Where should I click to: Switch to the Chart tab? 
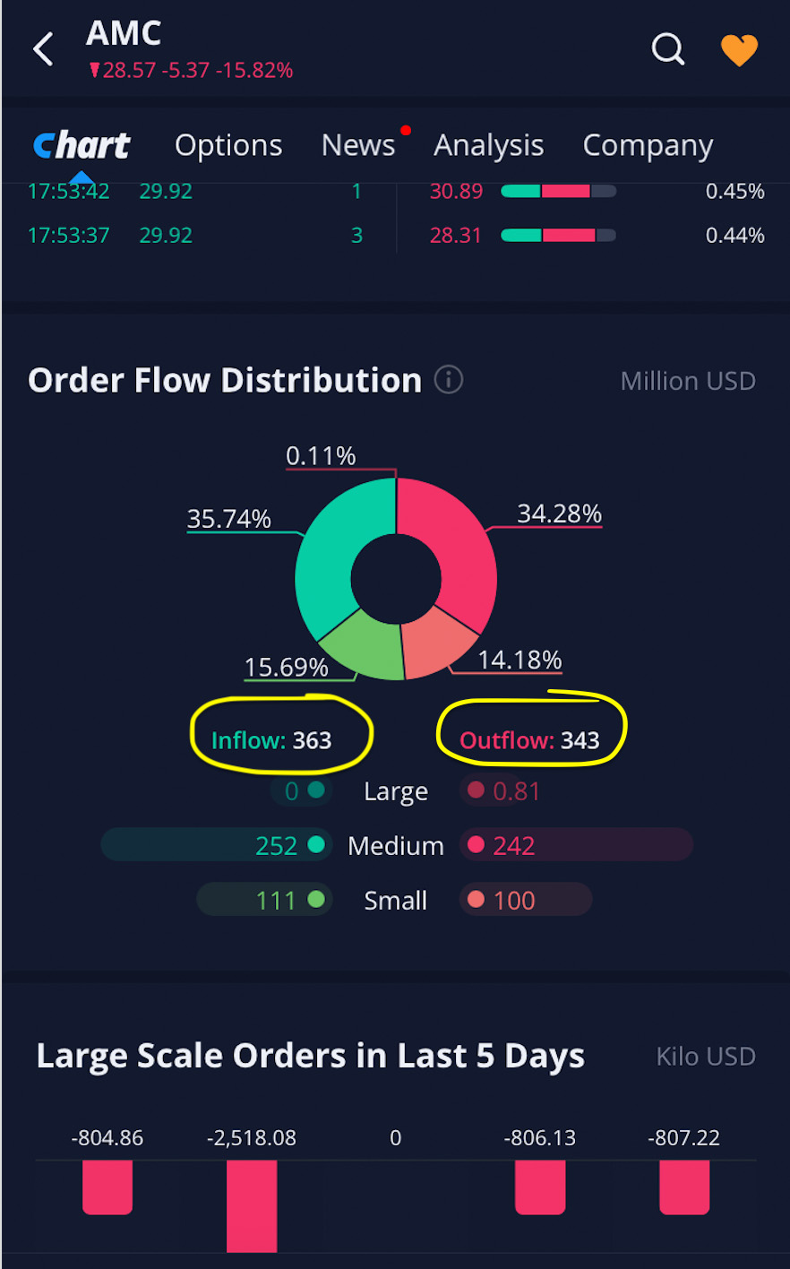(x=82, y=145)
